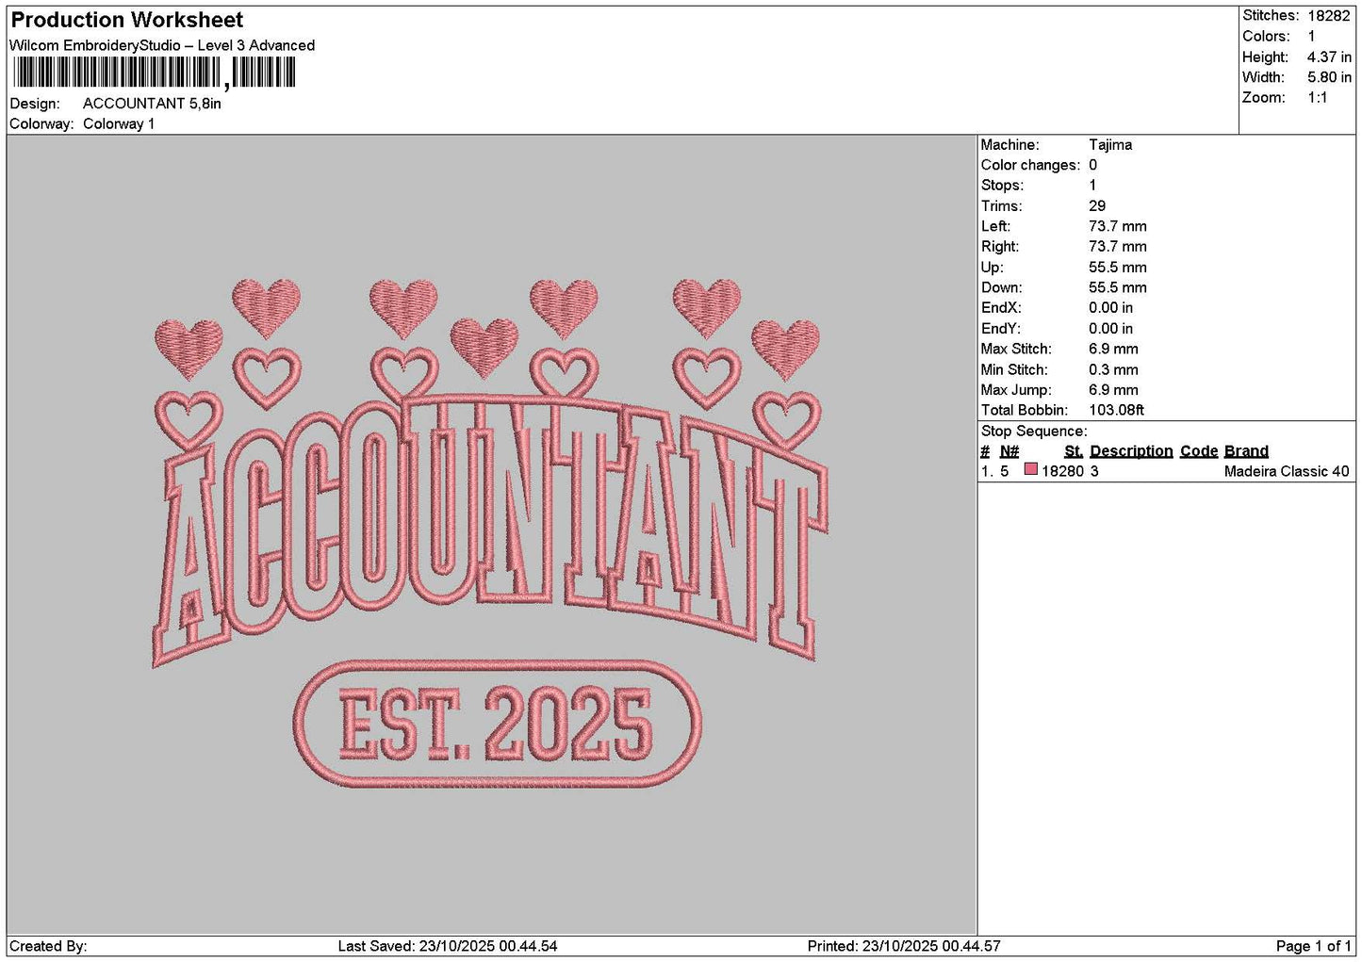Click the EndX value '0.00 in'
This screenshot has height=962, width=1362.
pyautogui.click(x=1111, y=308)
